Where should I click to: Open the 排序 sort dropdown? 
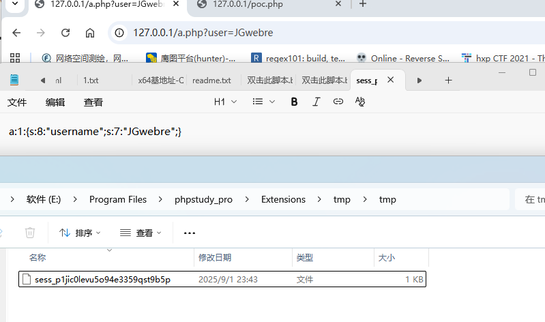click(80, 233)
